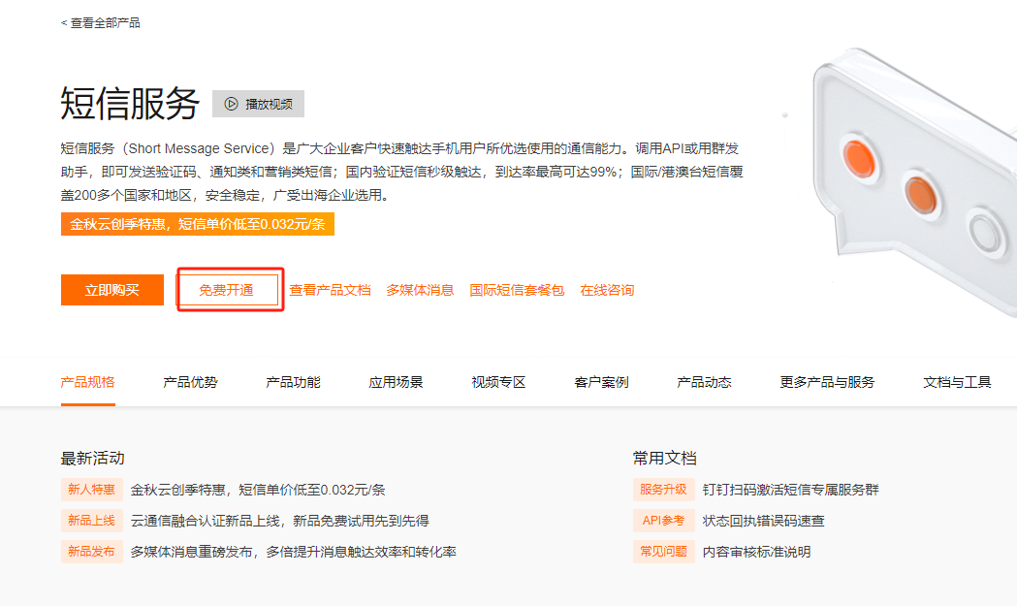
Task: Click the play icon in 播放视频 button
Action: (x=232, y=104)
